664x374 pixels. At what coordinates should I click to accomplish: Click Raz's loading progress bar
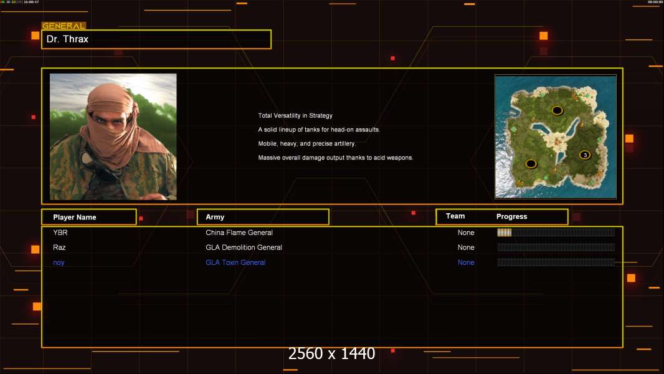pyautogui.click(x=556, y=247)
